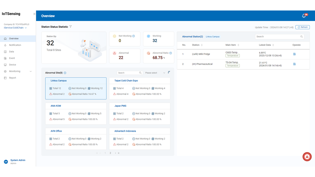Open the notification bell with badge
Image resolution: width=315 pixels, height=177 pixels.
(304, 16)
